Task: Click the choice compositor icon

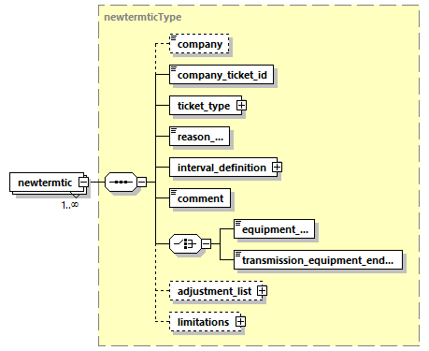Action: click(185, 243)
